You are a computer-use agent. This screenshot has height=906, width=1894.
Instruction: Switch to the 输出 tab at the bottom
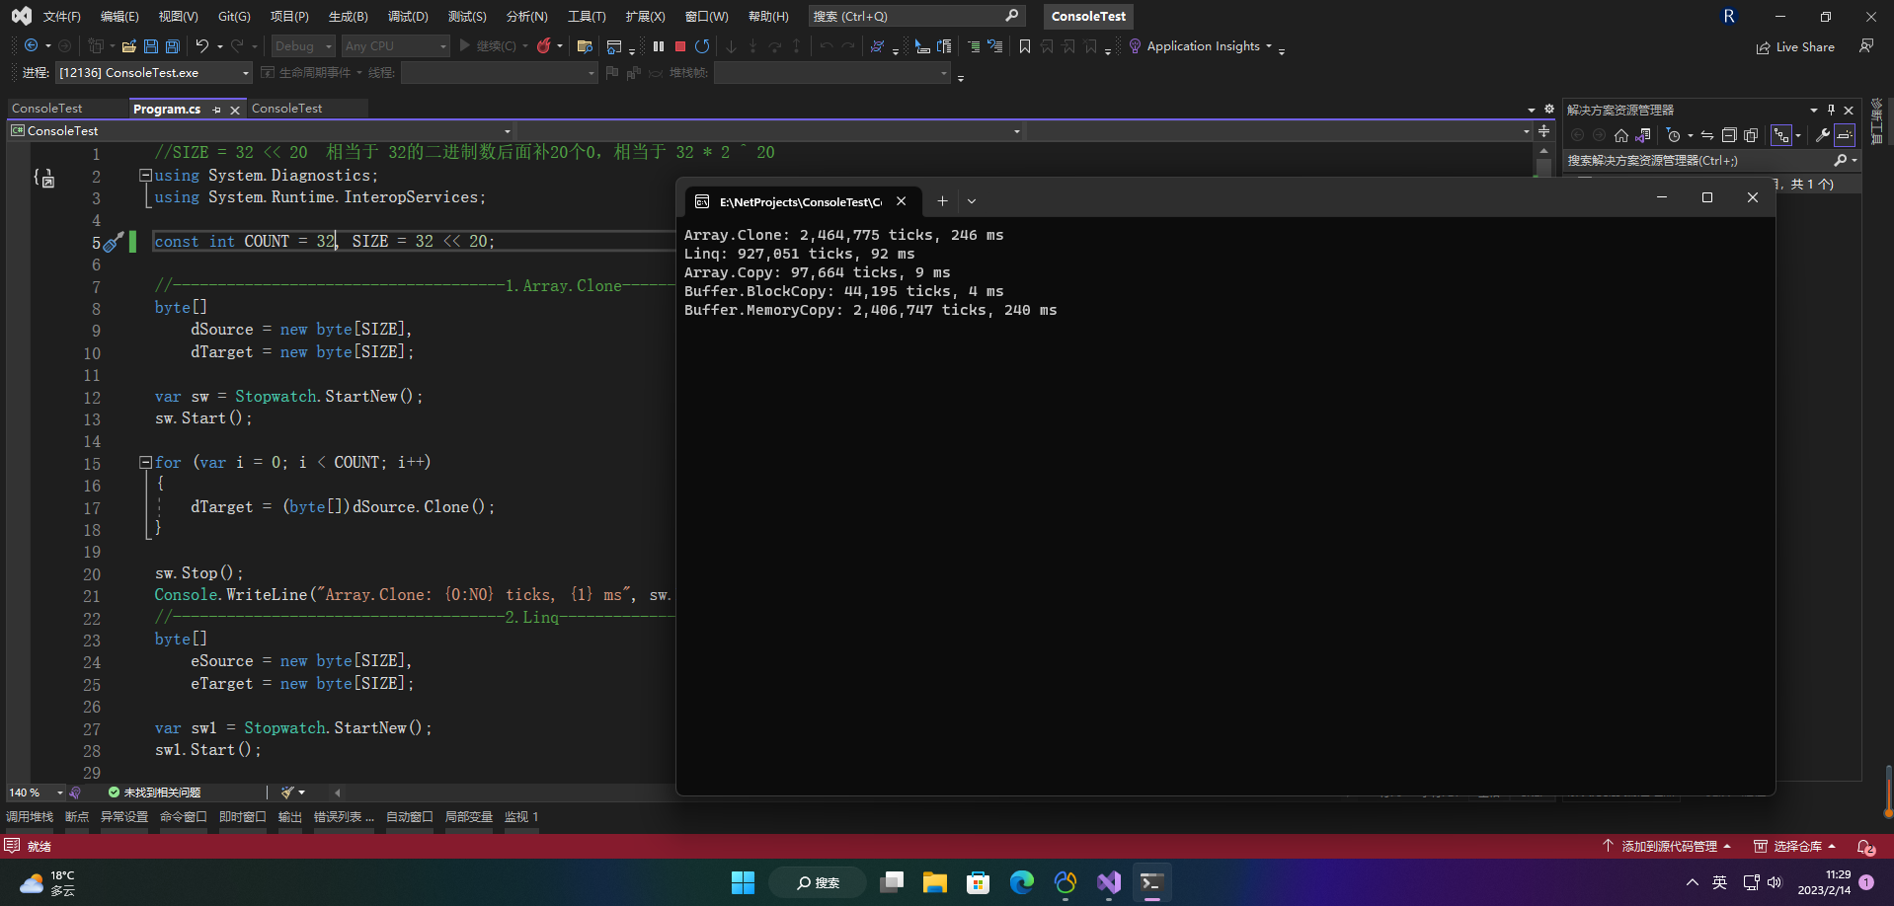coord(289,817)
